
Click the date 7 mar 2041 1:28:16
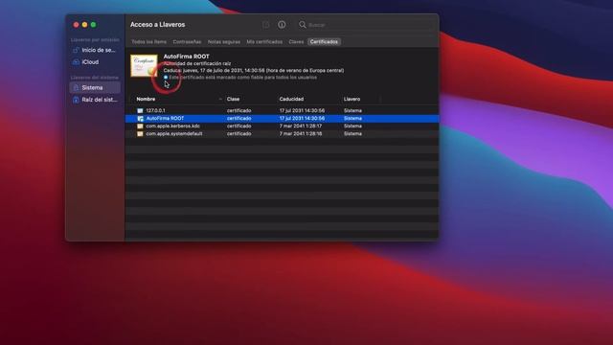(301, 134)
